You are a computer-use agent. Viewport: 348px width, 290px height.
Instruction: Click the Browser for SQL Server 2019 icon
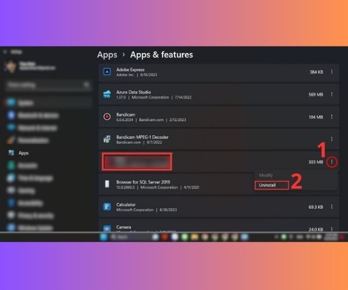[107, 184]
